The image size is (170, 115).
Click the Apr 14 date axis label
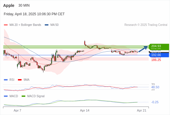click(85, 110)
